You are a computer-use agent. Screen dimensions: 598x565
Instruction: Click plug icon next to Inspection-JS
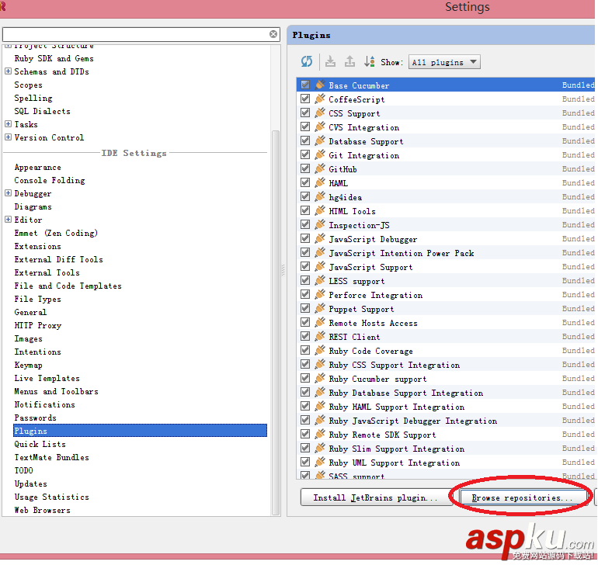tap(320, 224)
